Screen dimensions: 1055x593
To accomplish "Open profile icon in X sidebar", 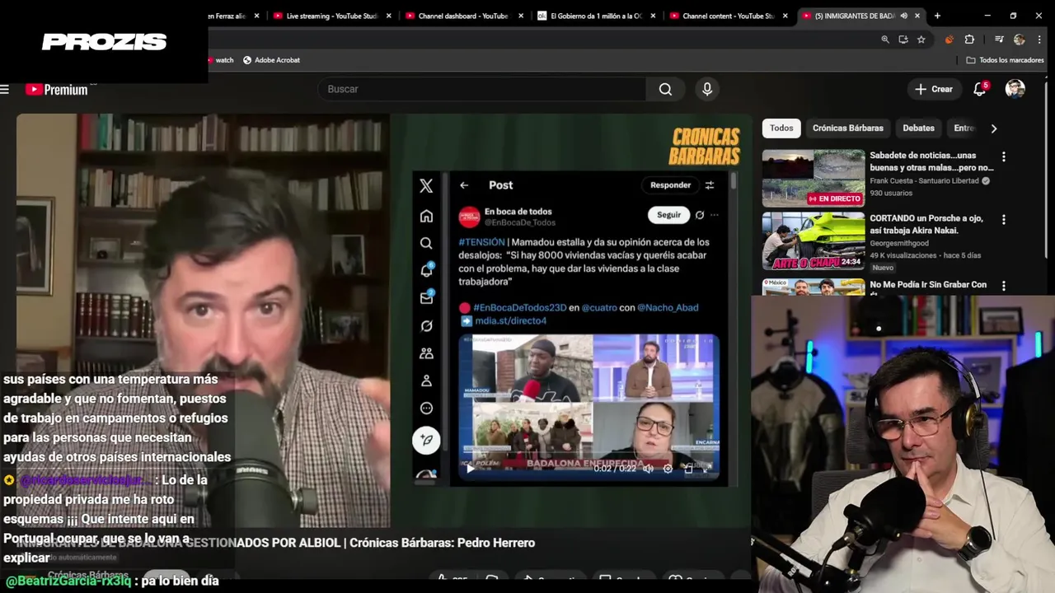I will [x=426, y=381].
